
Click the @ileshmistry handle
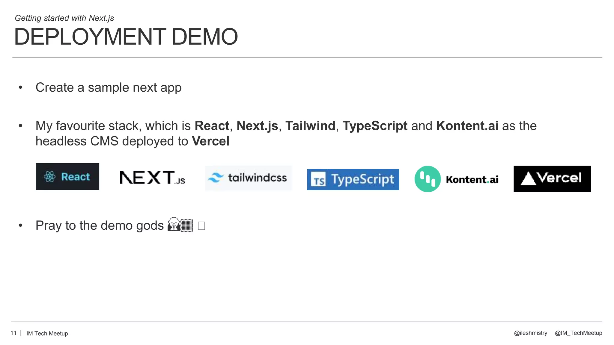click(530, 333)
